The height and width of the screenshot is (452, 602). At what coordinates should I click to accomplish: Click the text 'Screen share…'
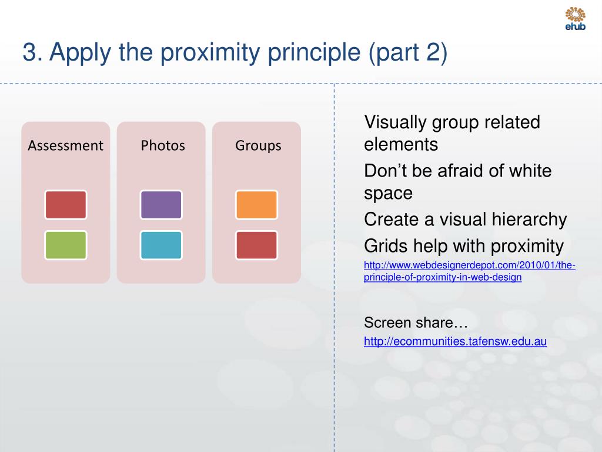click(x=416, y=323)
